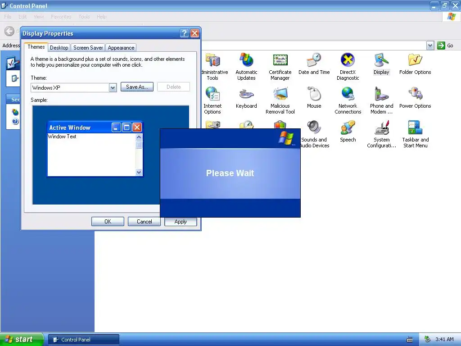Click the Go arrow icon
Image resolution: width=461 pixels, height=346 pixels.
tap(441, 46)
